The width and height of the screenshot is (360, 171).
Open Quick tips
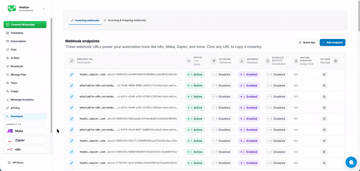tap(307, 42)
